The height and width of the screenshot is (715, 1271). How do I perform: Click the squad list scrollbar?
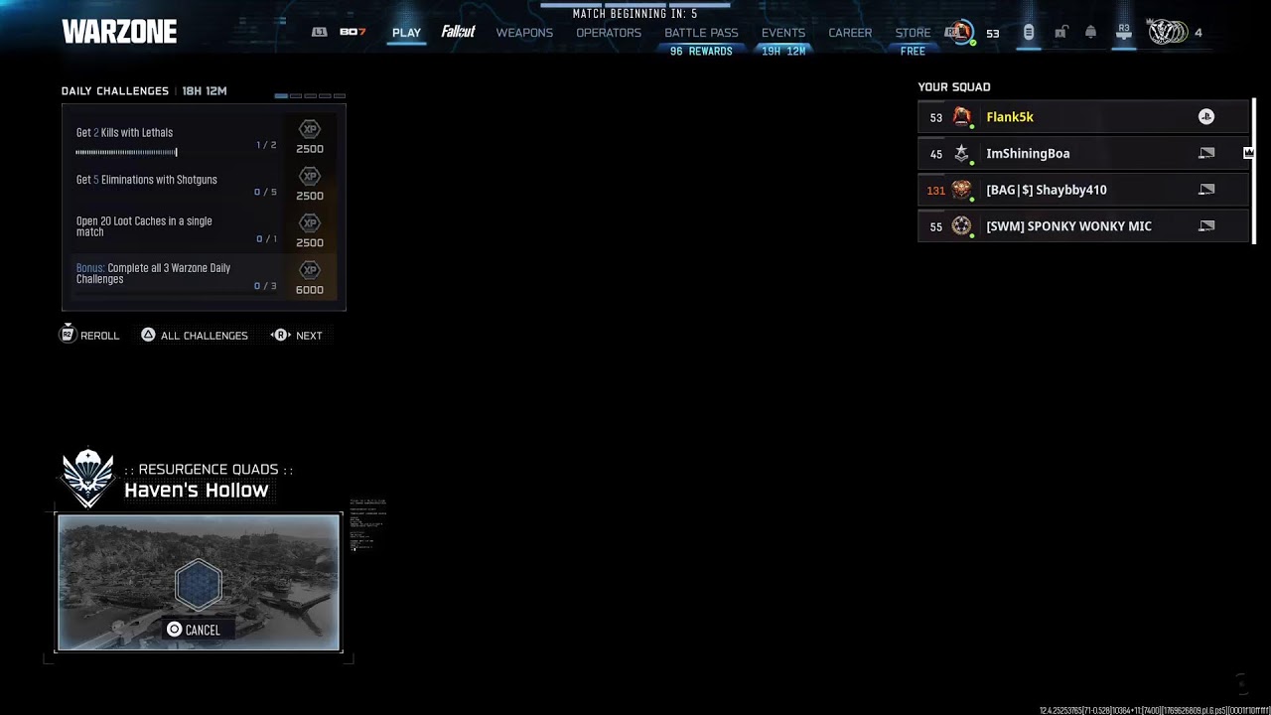point(1255,172)
